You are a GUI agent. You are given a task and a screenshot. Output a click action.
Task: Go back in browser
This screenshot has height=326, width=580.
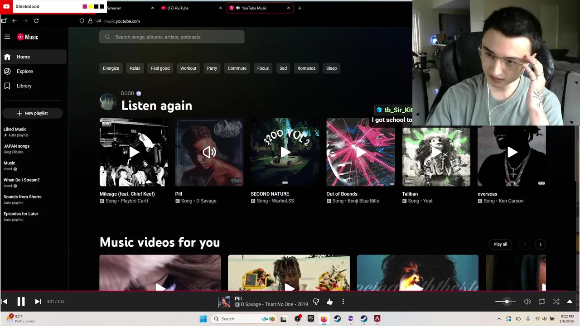pyautogui.click(x=14, y=21)
